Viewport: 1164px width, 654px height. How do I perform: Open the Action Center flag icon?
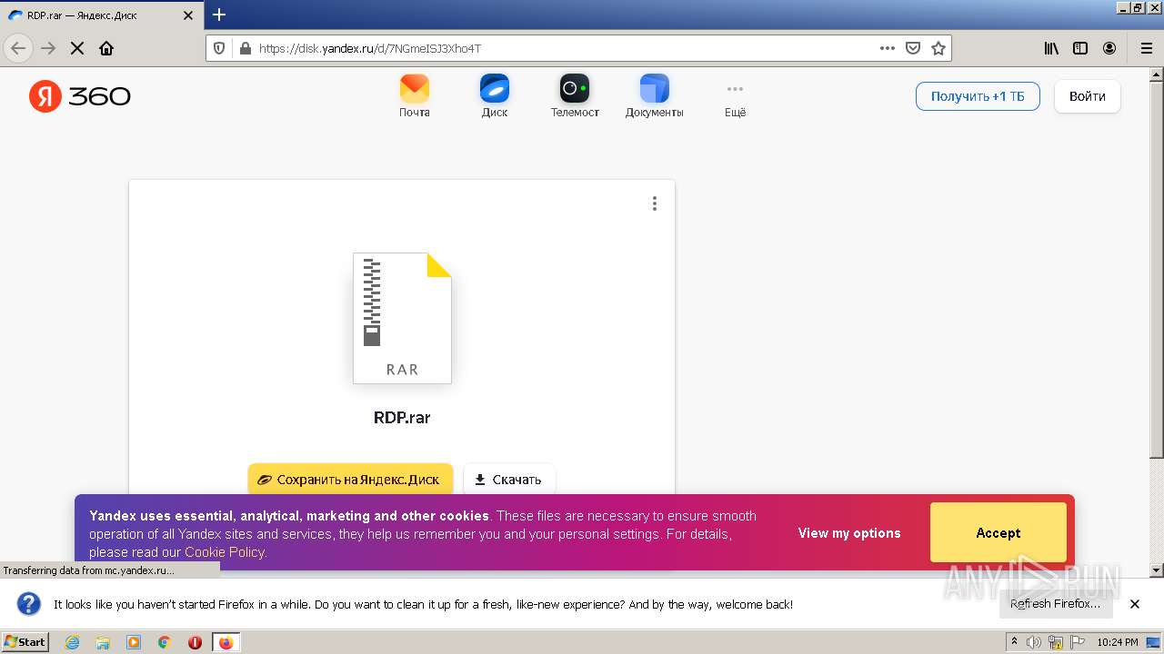(x=1076, y=642)
